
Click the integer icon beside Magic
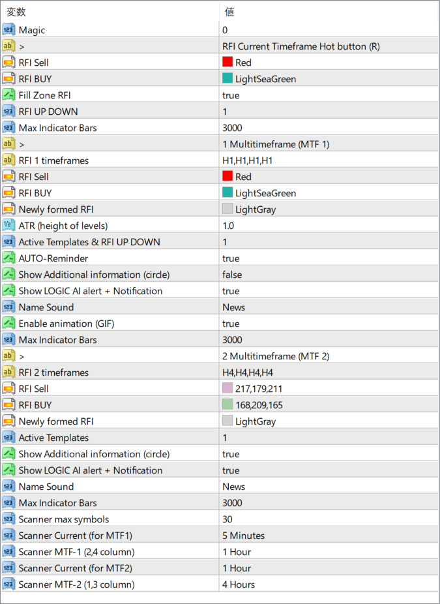9,30
